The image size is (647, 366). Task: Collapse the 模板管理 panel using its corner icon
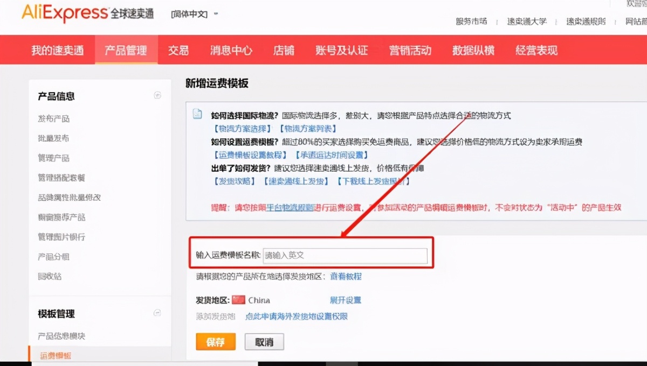158,312
